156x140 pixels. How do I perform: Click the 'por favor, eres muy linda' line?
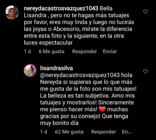tap(56, 22)
